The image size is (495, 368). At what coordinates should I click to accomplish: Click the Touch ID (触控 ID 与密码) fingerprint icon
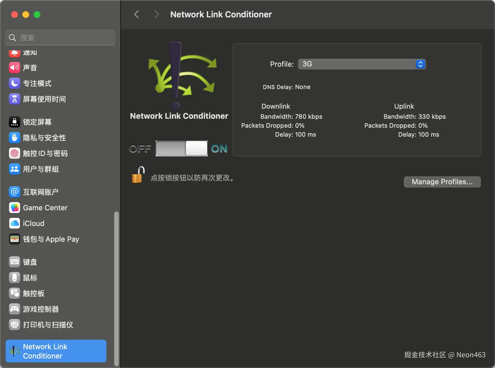coord(15,153)
